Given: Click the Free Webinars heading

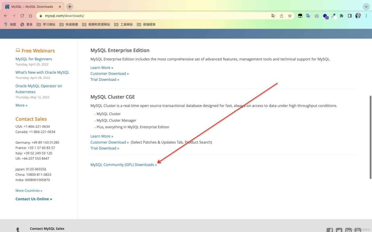Looking at the screenshot, I should (x=38, y=51).
